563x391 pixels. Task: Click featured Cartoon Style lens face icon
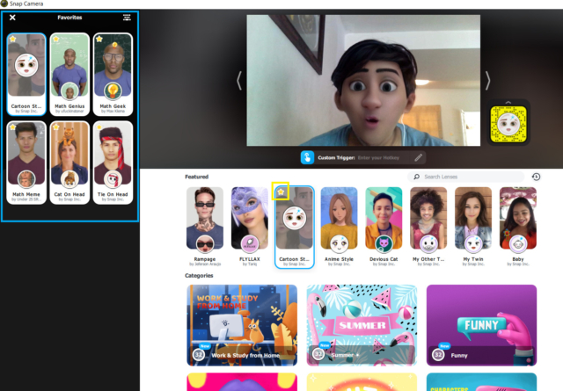(295, 218)
